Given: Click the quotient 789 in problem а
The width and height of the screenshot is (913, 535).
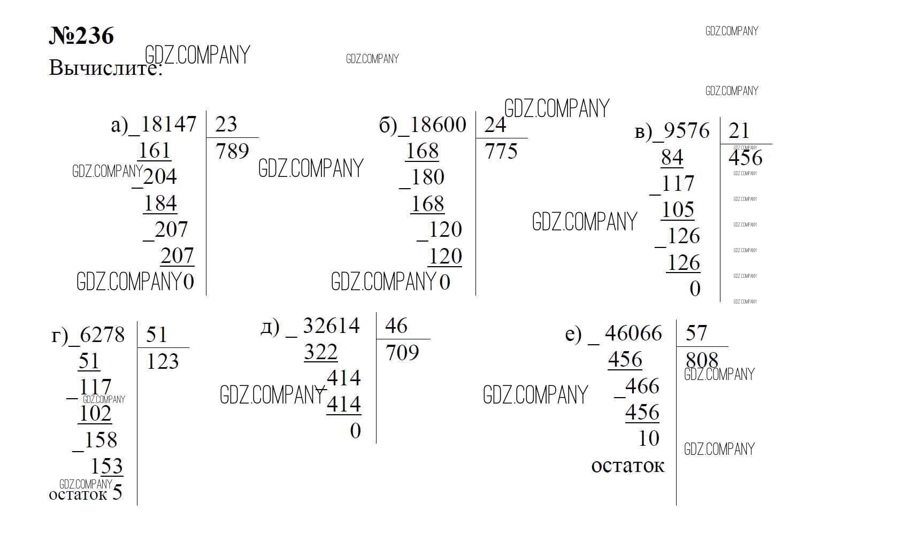Looking at the screenshot, I should pos(233,151).
